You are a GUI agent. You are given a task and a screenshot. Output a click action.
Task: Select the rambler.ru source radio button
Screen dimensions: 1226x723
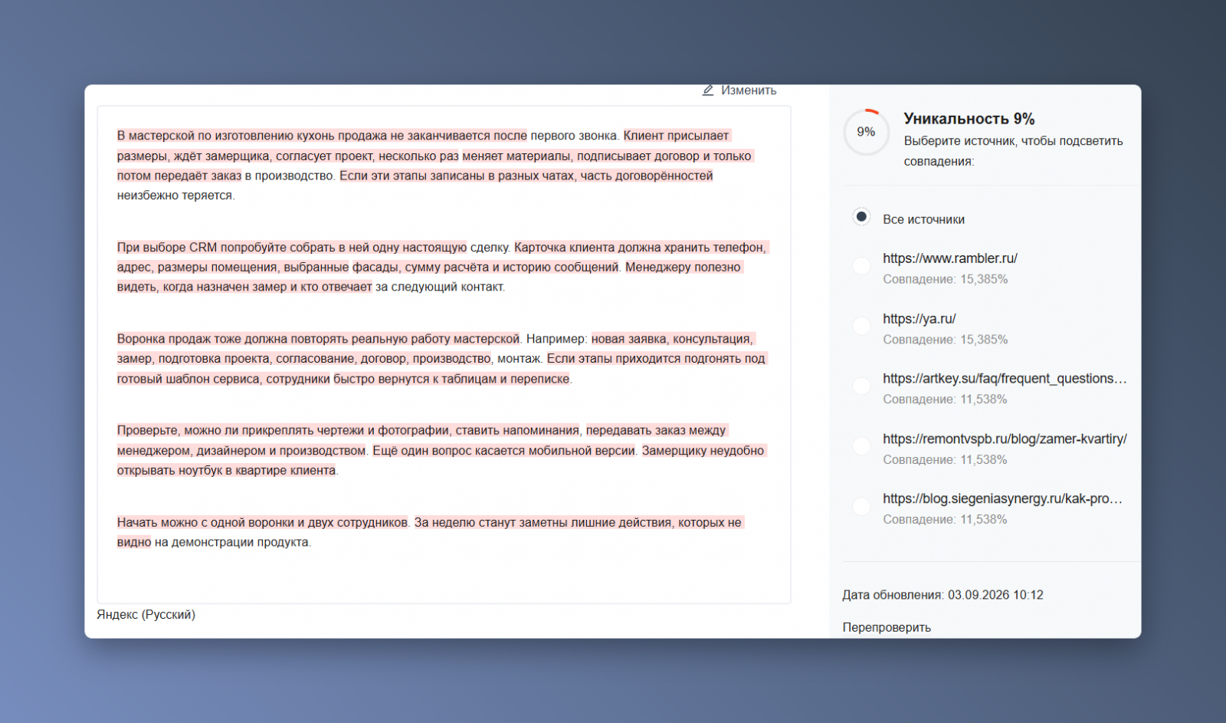coord(861,265)
